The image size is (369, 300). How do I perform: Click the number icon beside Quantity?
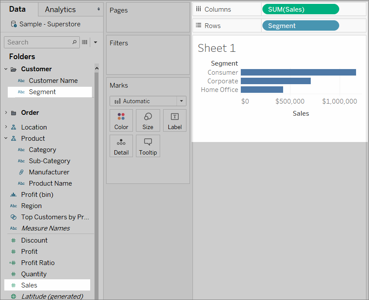point(14,274)
